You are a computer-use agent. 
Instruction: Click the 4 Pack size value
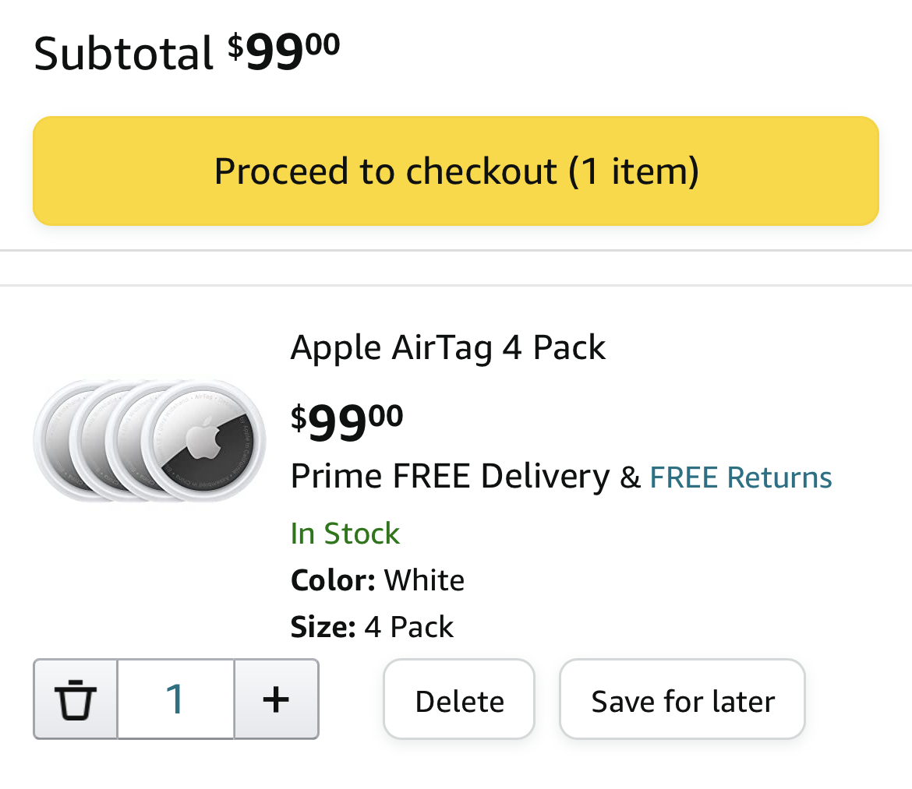point(409,626)
